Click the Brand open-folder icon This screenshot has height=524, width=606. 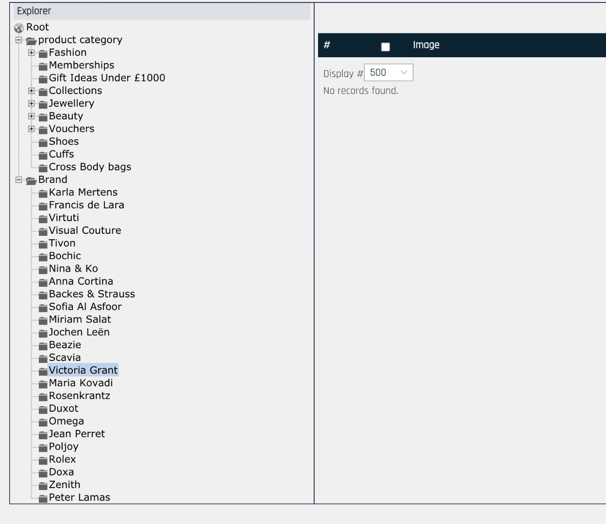point(32,180)
